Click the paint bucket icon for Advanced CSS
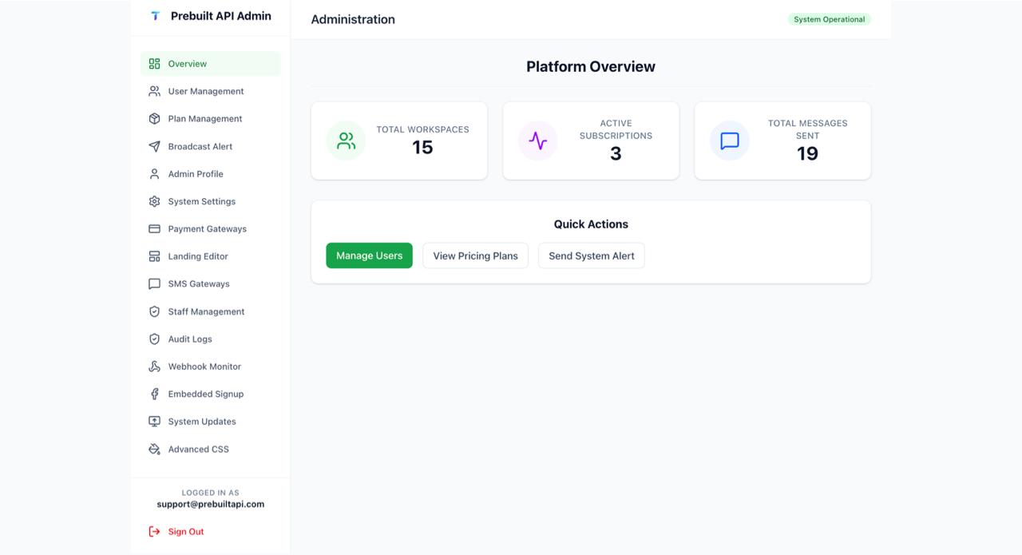Screen dimensions: 1022x555 pyautogui.click(x=154, y=449)
